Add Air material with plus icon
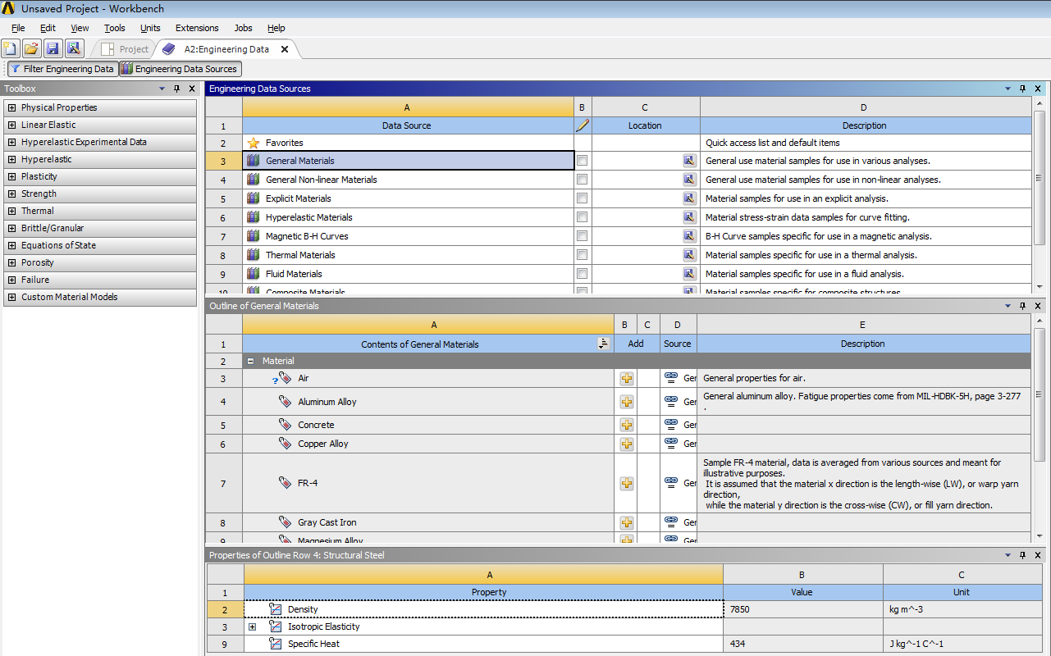Image resolution: width=1051 pixels, height=656 pixels. (627, 378)
